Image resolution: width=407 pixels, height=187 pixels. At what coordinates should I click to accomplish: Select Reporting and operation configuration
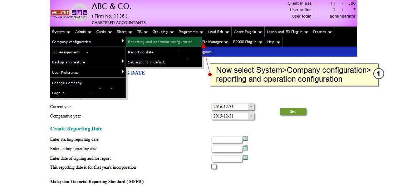(x=160, y=42)
